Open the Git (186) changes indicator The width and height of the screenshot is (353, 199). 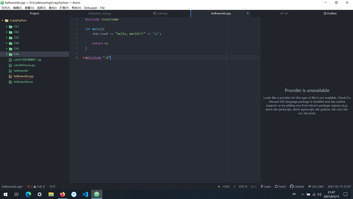pos(316,187)
